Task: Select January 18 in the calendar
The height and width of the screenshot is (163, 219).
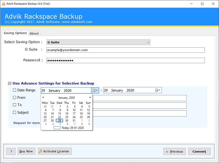Action: [x=81, y=114]
